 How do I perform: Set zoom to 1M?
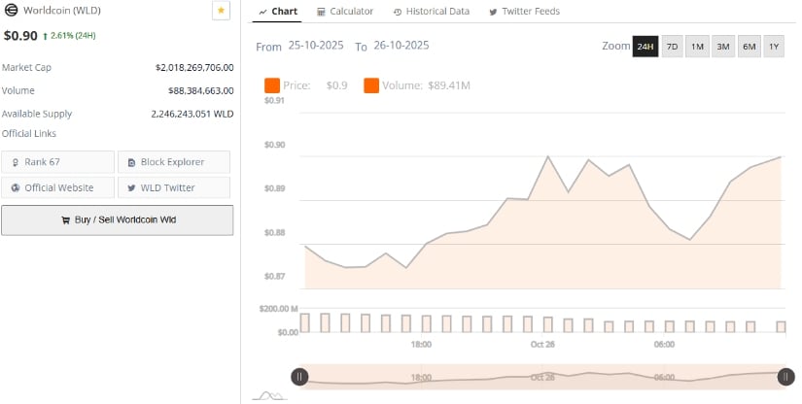(697, 47)
